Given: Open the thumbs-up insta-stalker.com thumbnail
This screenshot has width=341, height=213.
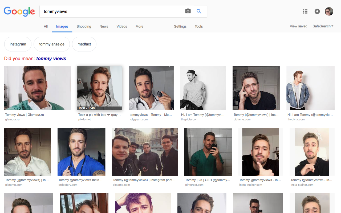Looking at the screenshot, I should (x=261, y=152).
